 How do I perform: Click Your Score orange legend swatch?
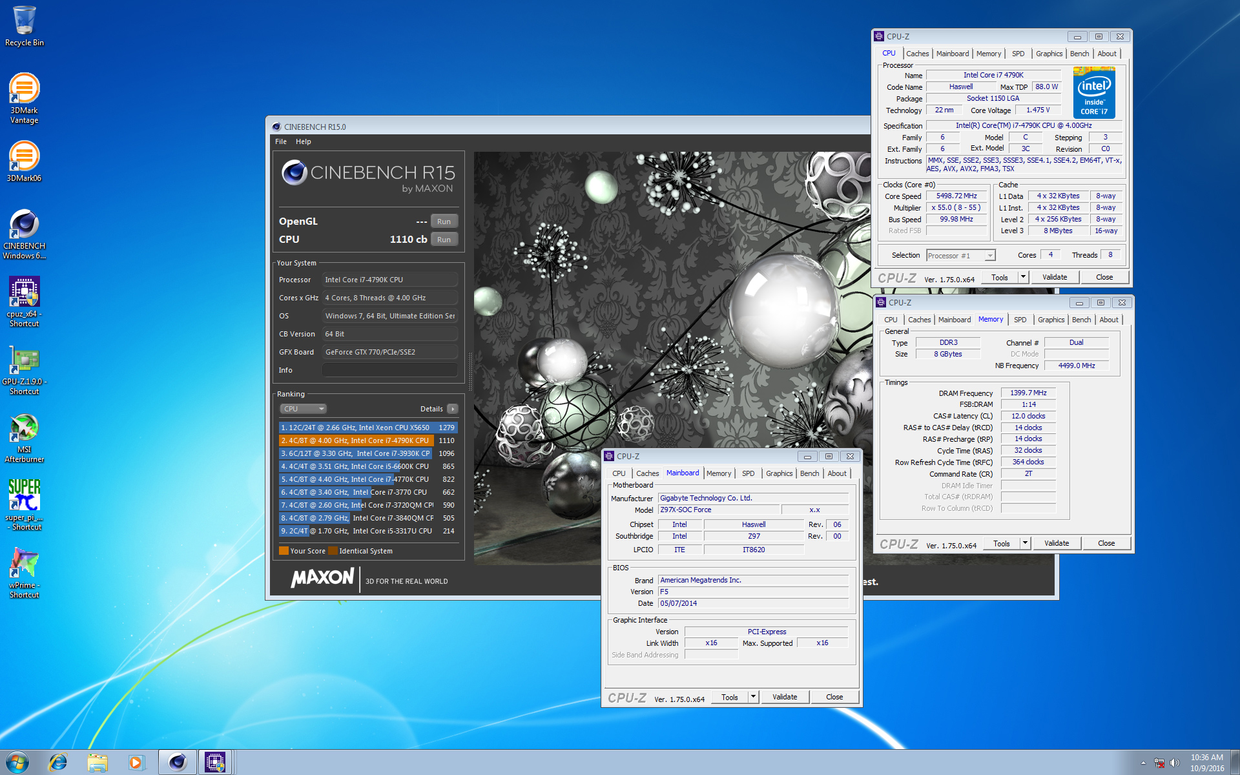tap(284, 551)
